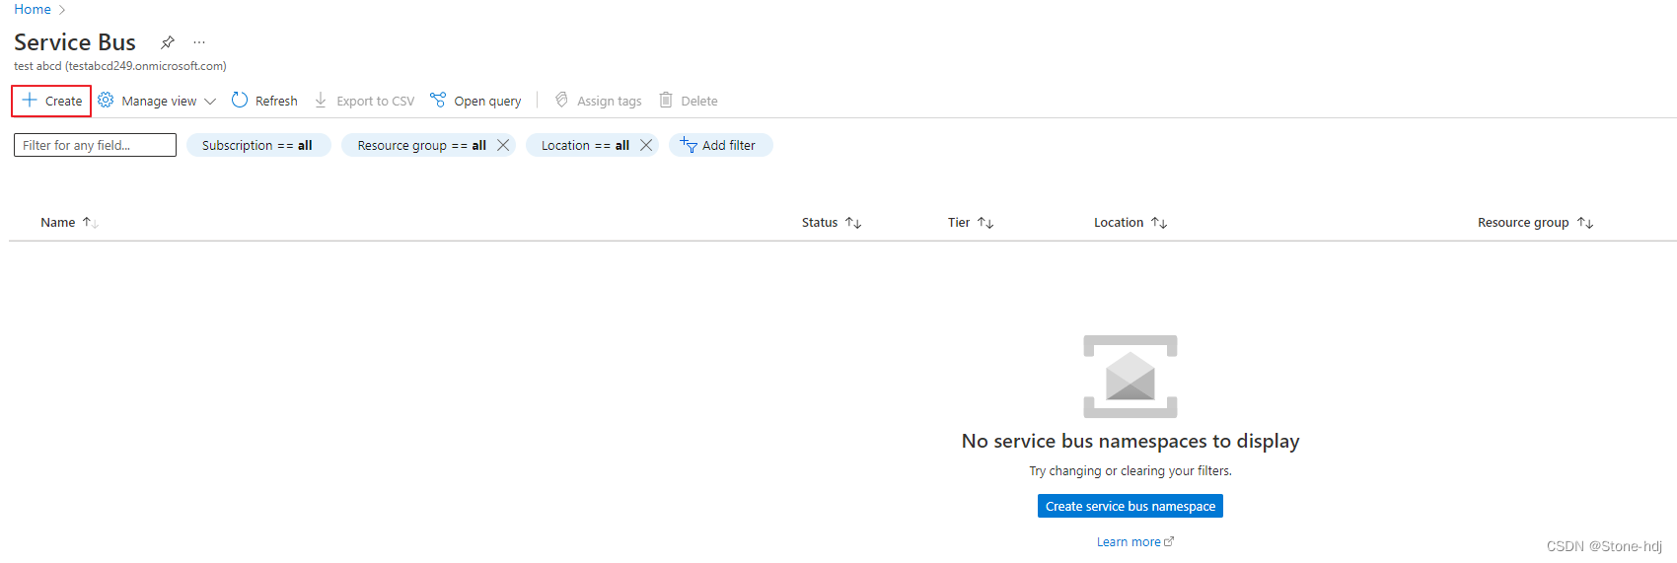Click the Resource group sort arrows

tap(1585, 223)
